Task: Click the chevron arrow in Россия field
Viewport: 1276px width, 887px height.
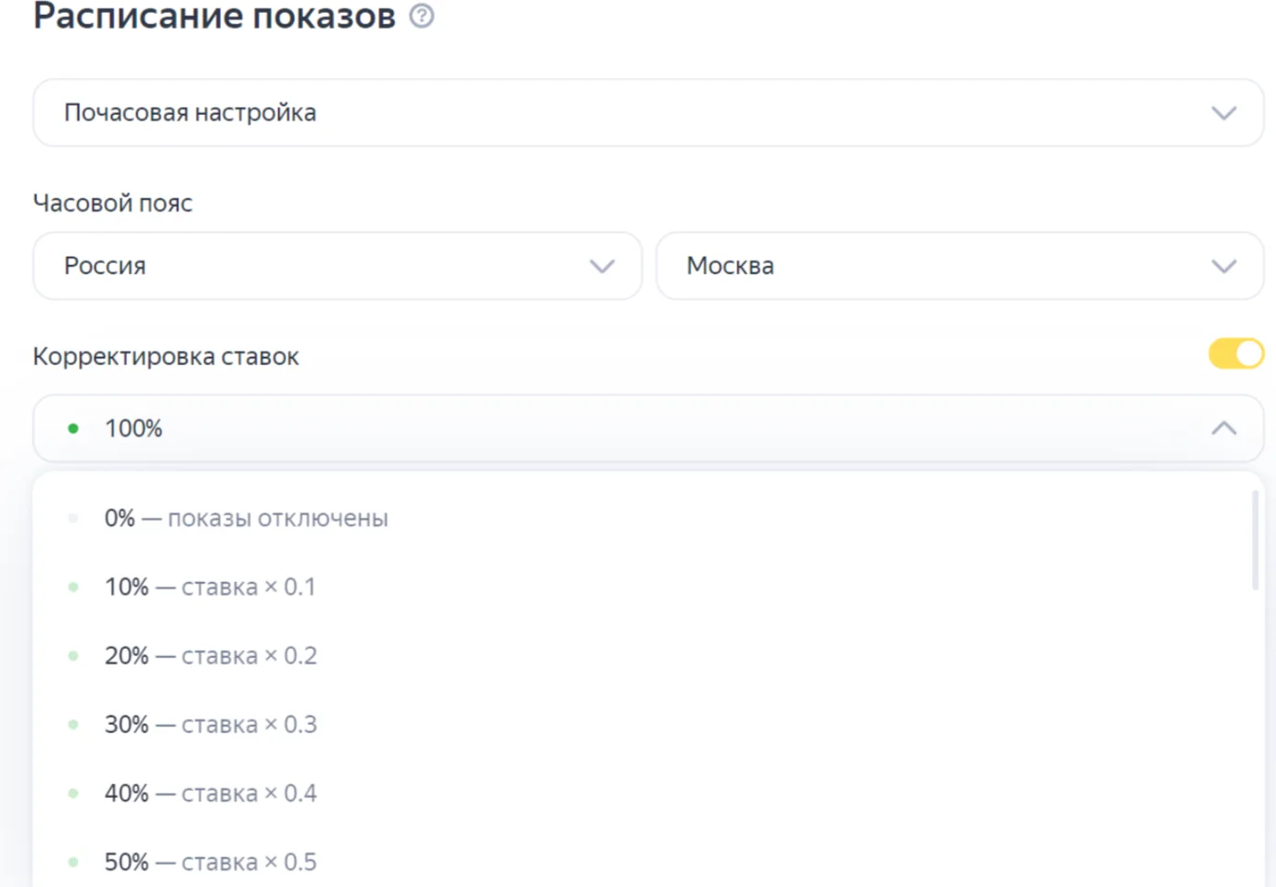Action: 602,267
